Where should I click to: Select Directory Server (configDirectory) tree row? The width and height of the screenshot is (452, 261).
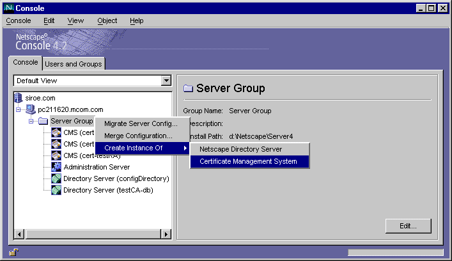click(116, 179)
